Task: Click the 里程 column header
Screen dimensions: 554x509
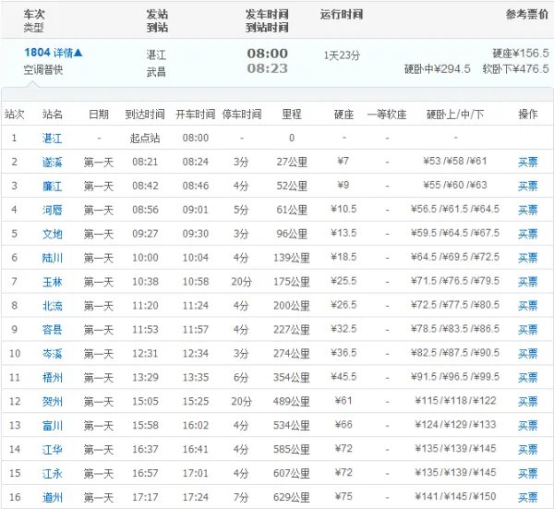Action: point(292,115)
